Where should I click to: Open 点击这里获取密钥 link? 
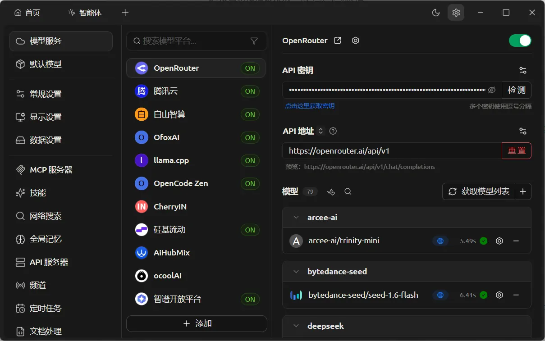click(x=310, y=106)
